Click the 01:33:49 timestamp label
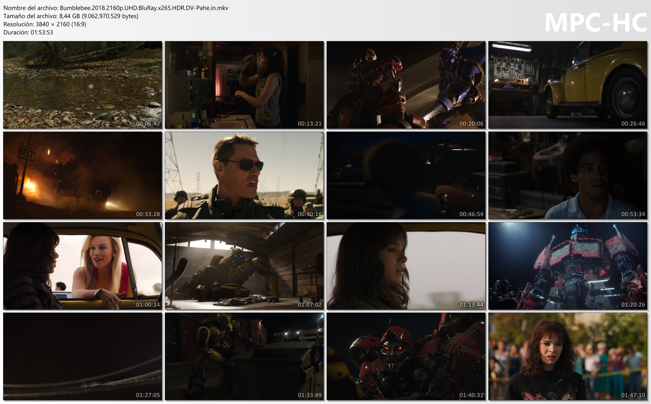This screenshot has height=404, width=651. [310, 395]
